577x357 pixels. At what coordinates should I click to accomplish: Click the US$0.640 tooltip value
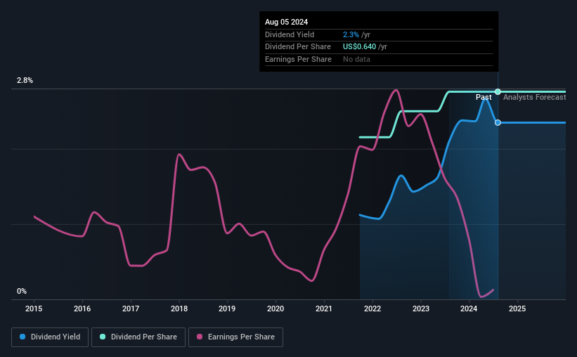point(360,47)
